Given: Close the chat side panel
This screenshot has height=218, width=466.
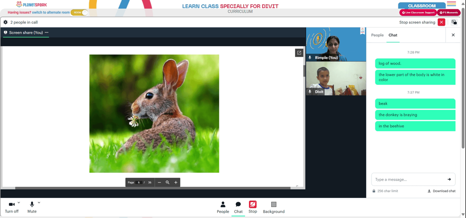Looking at the screenshot, I should [453, 35].
